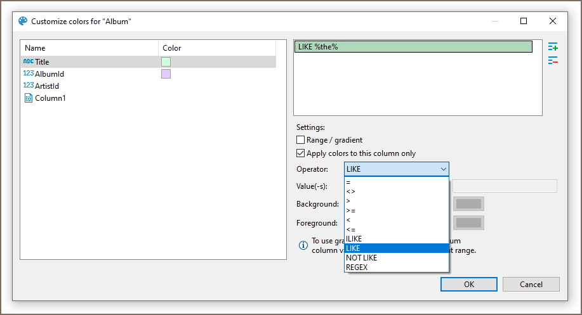The width and height of the screenshot is (582, 315).
Task: Click the AlbumId numeric-type icon
Action: point(28,74)
